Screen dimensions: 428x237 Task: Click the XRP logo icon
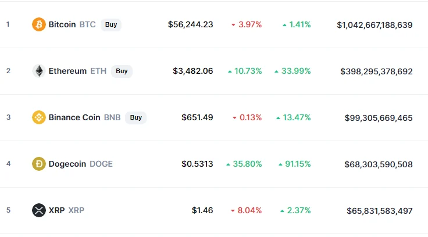click(39, 210)
